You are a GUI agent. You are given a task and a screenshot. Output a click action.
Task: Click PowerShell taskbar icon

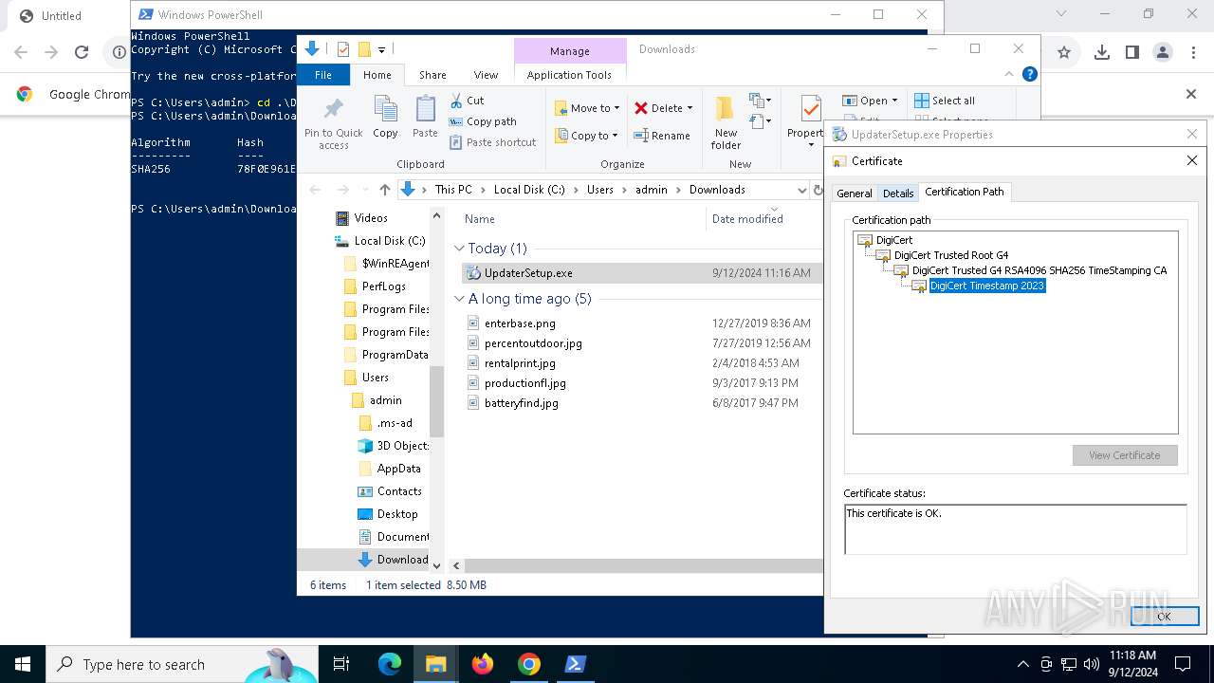coord(575,664)
